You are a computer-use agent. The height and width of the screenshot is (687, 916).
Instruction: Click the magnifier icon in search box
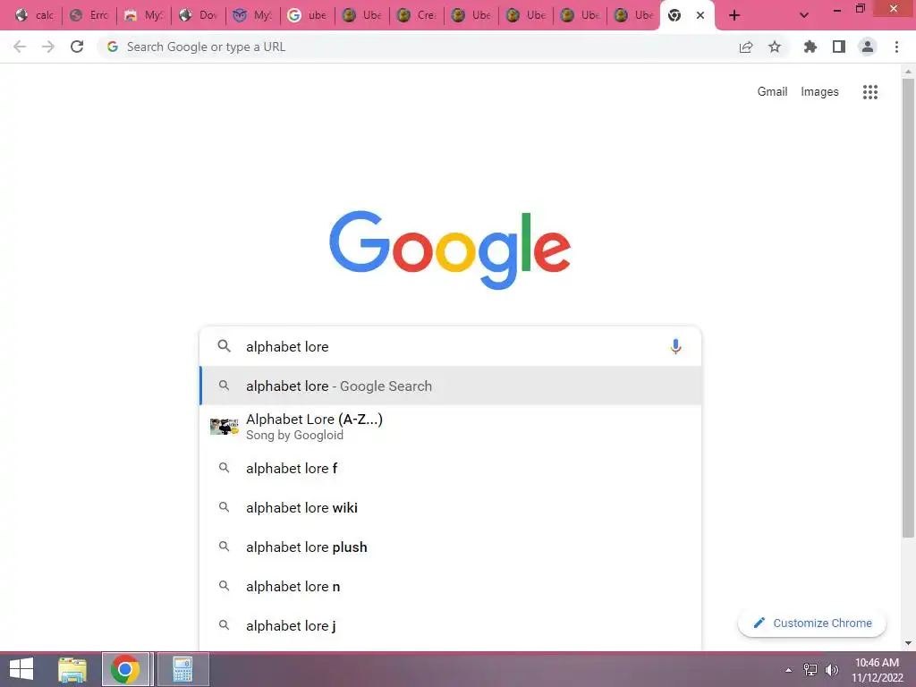tap(224, 346)
